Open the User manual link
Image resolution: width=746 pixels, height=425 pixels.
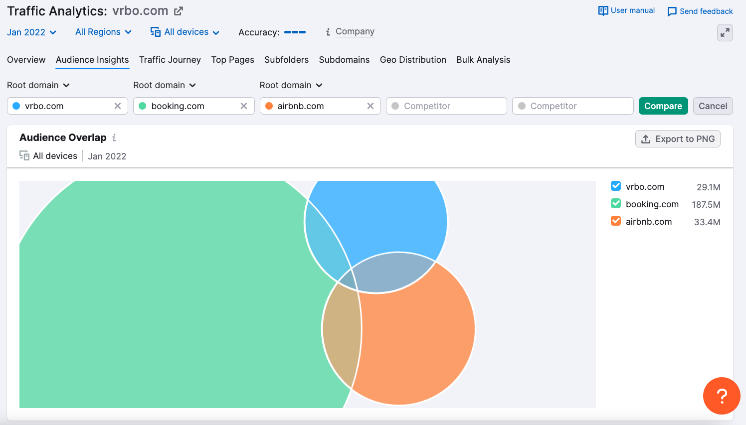pyautogui.click(x=627, y=10)
